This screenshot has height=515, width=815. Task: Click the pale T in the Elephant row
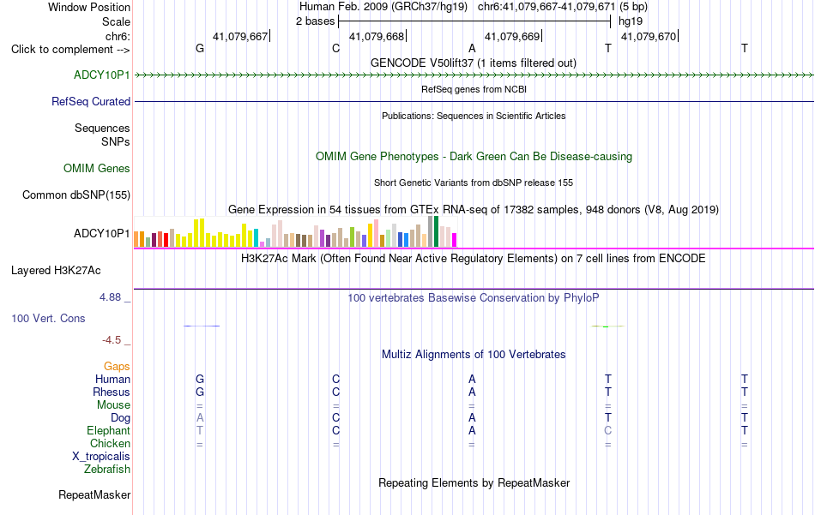[x=200, y=430]
